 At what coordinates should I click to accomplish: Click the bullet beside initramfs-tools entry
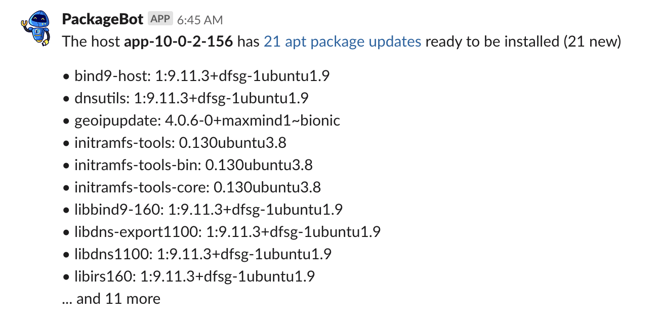point(65,143)
